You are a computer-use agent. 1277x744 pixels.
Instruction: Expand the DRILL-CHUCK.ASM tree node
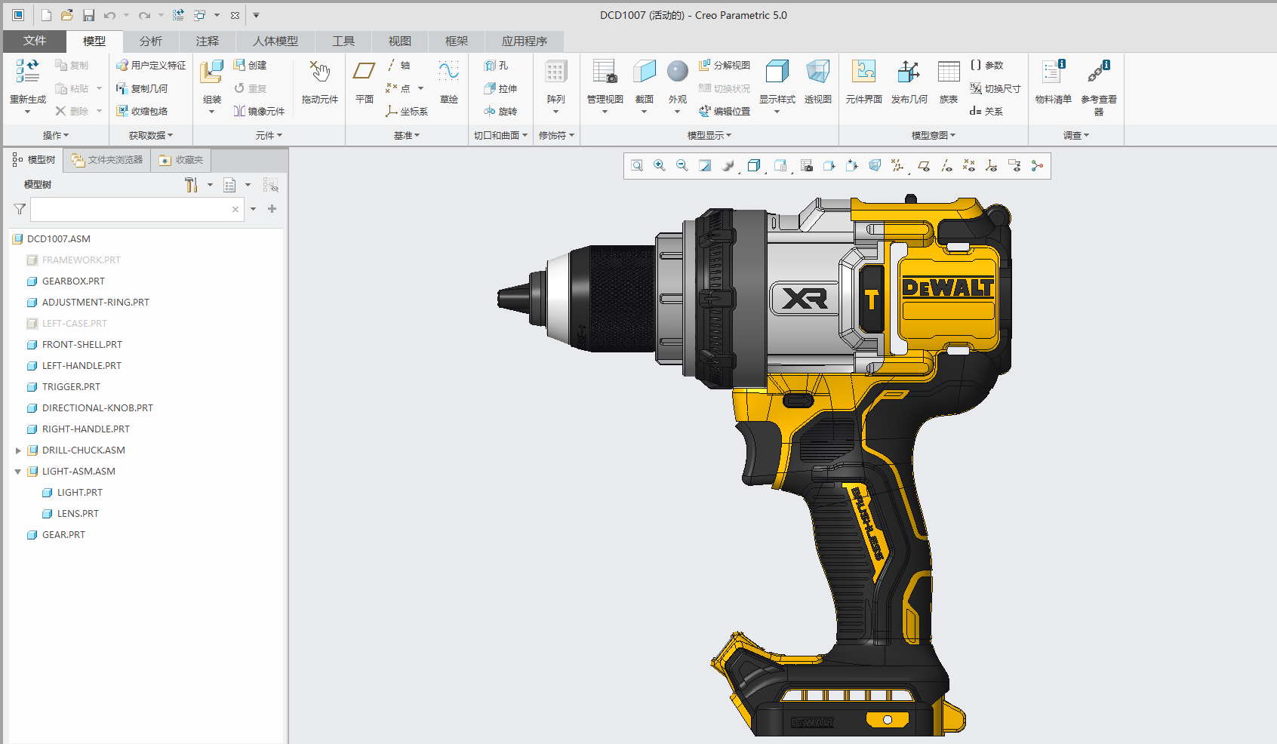click(18, 450)
